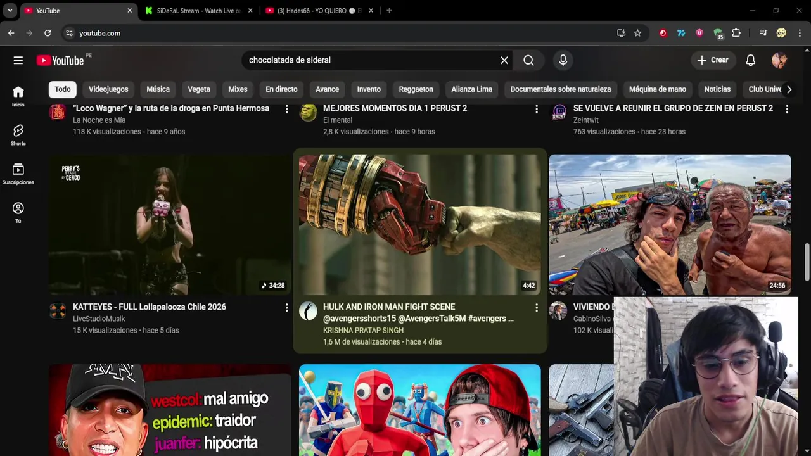Select the Todo filter chip

pyautogui.click(x=63, y=89)
